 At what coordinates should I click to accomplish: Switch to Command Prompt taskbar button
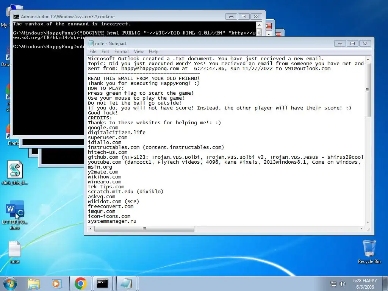[102, 283]
